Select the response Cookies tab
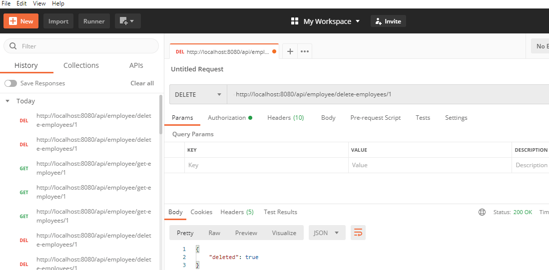Viewport: 549px width, 270px height. pos(201,212)
